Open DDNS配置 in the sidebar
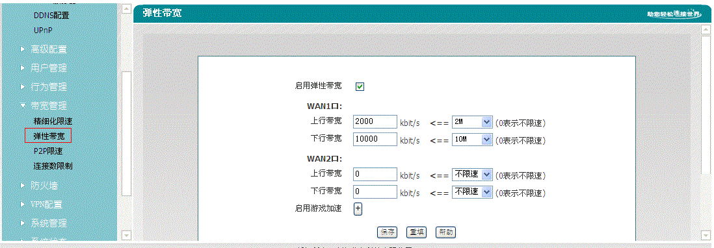 (51, 16)
